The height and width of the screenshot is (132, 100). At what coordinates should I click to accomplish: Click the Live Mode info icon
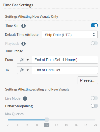25,98
